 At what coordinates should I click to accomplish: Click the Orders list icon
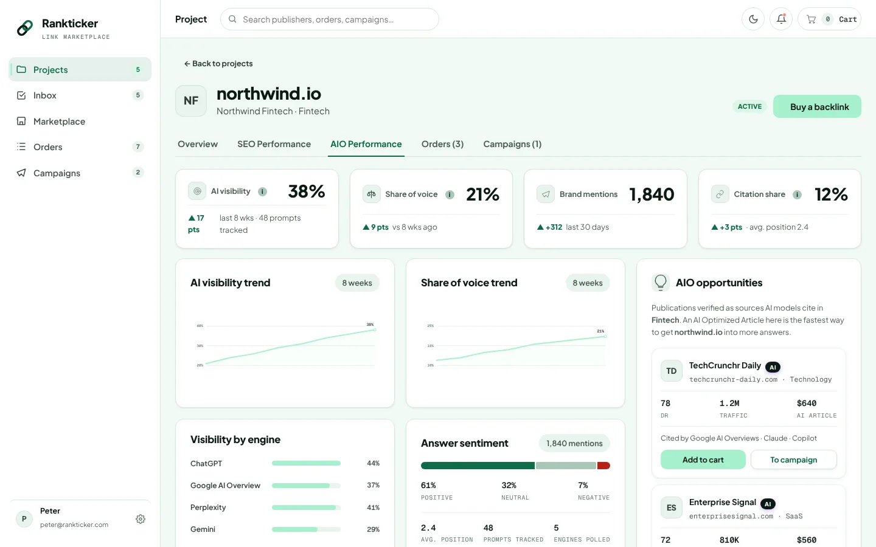point(21,146)
